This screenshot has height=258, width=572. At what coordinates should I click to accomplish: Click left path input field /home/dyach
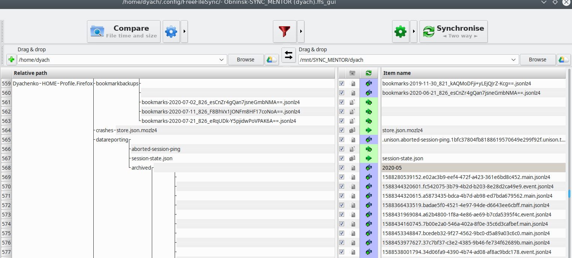pos(117,60)
